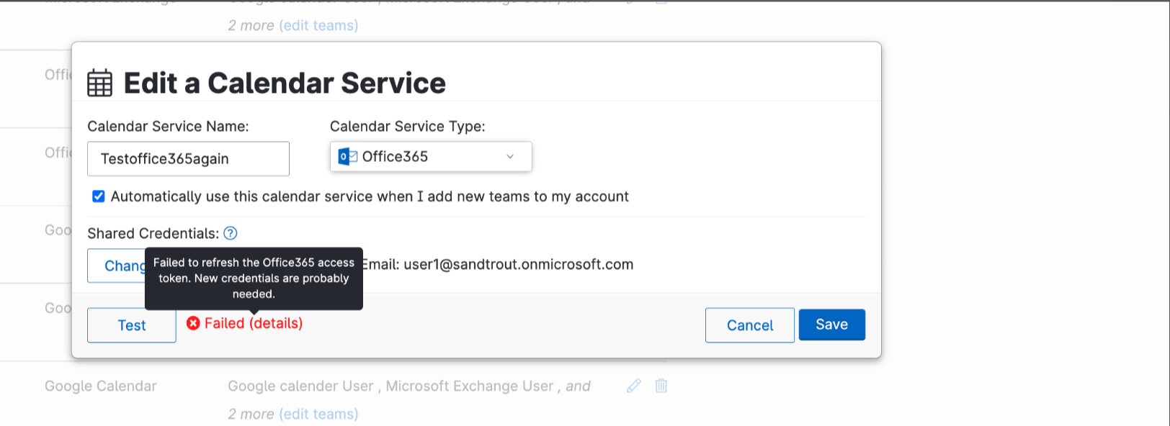
Task: Run the calendar service Test button
Action: point(132,325)
